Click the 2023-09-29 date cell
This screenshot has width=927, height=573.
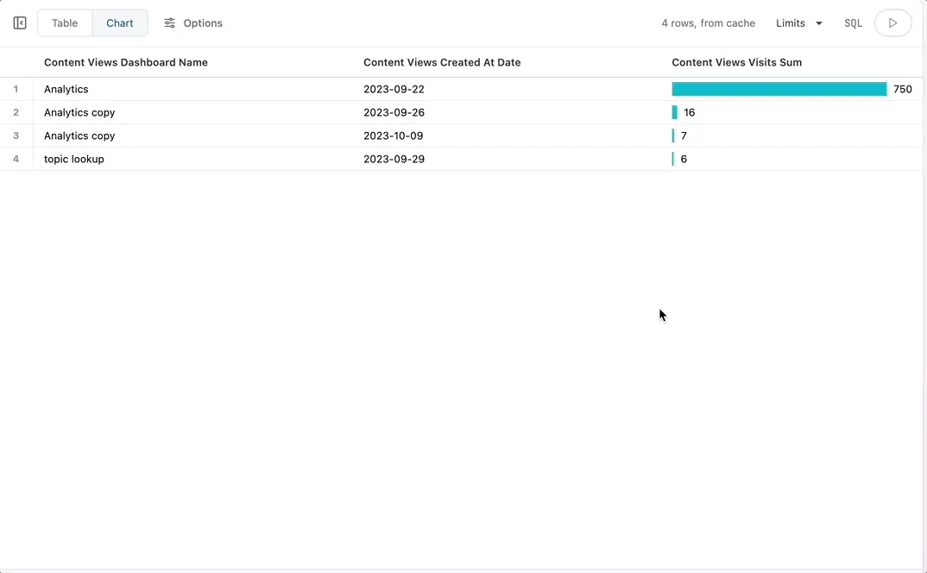[394, 159]
